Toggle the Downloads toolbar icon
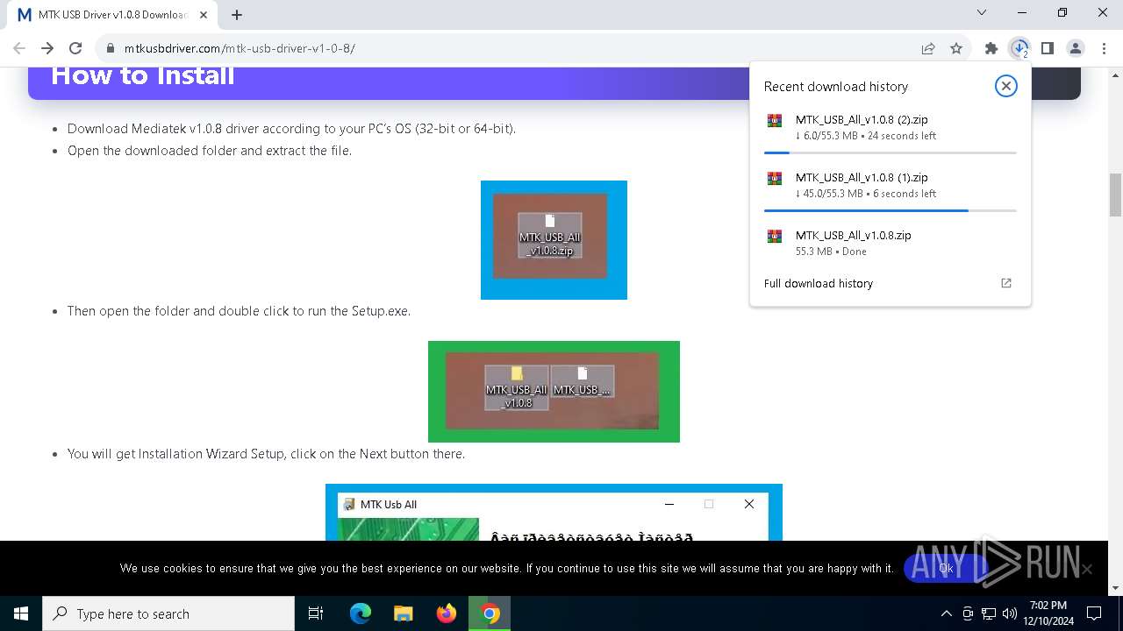This screenshot has height=631, width=1123. tap(1019, 48)
